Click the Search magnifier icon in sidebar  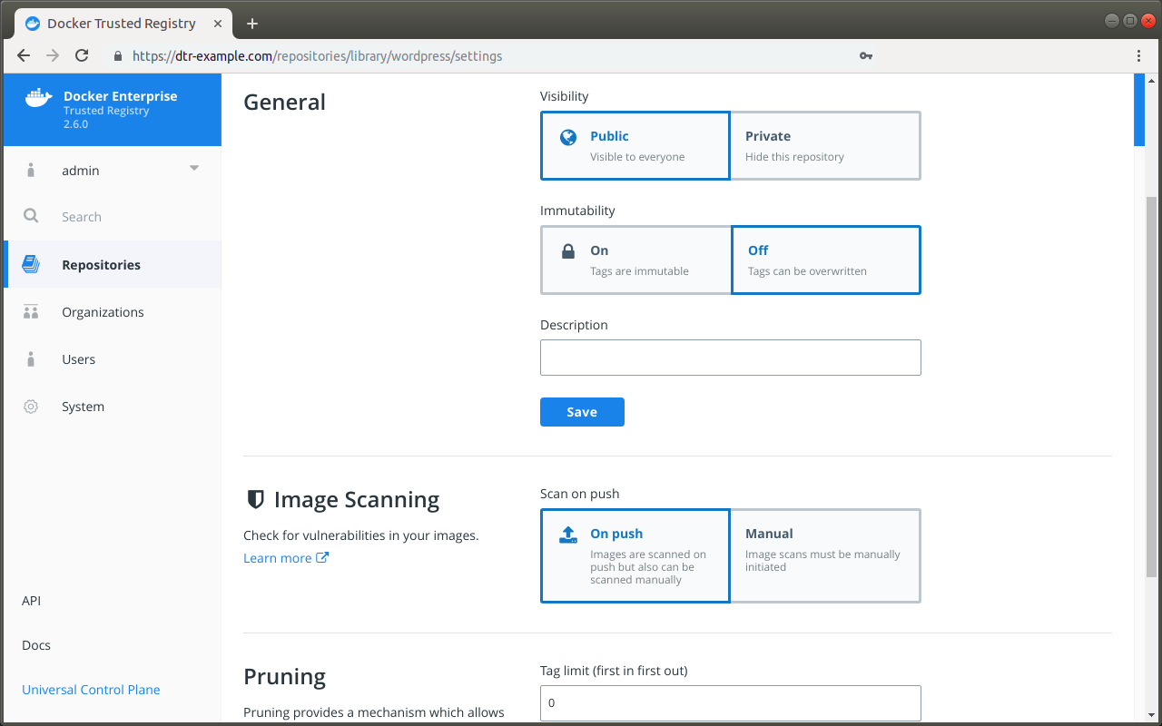pos(31,216)
